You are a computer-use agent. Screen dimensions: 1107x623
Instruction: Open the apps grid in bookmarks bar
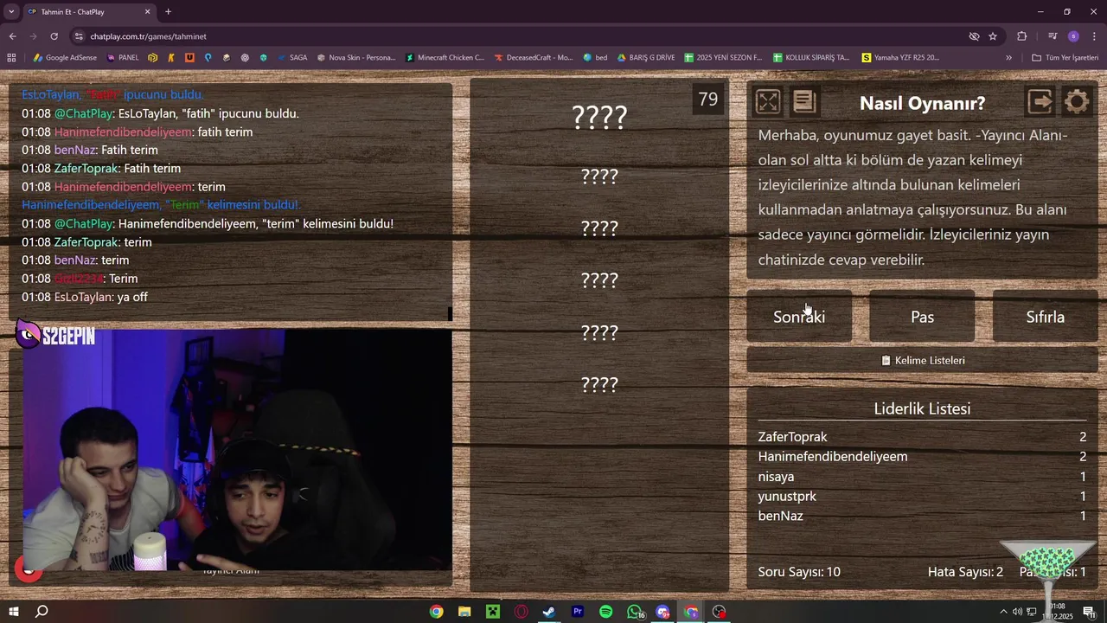(x=11, y=58)
